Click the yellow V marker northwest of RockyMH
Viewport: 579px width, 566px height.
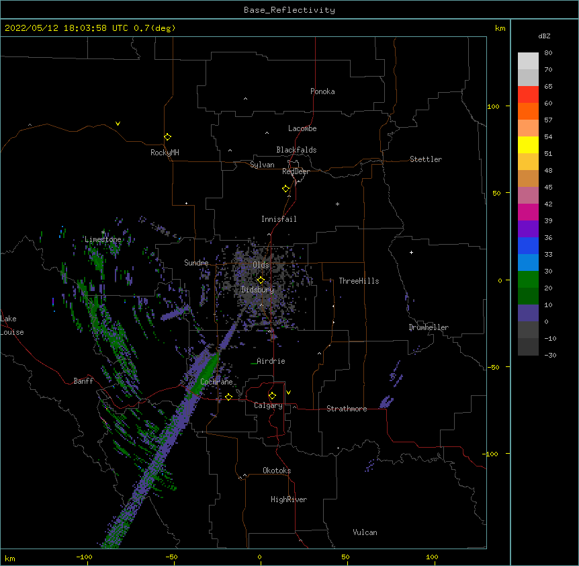tap(118, 124)
